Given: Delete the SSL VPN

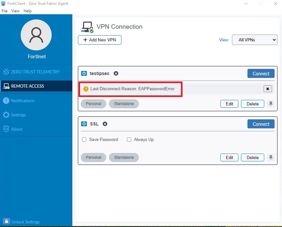Looking at the screenshot, I should (253, 157).
